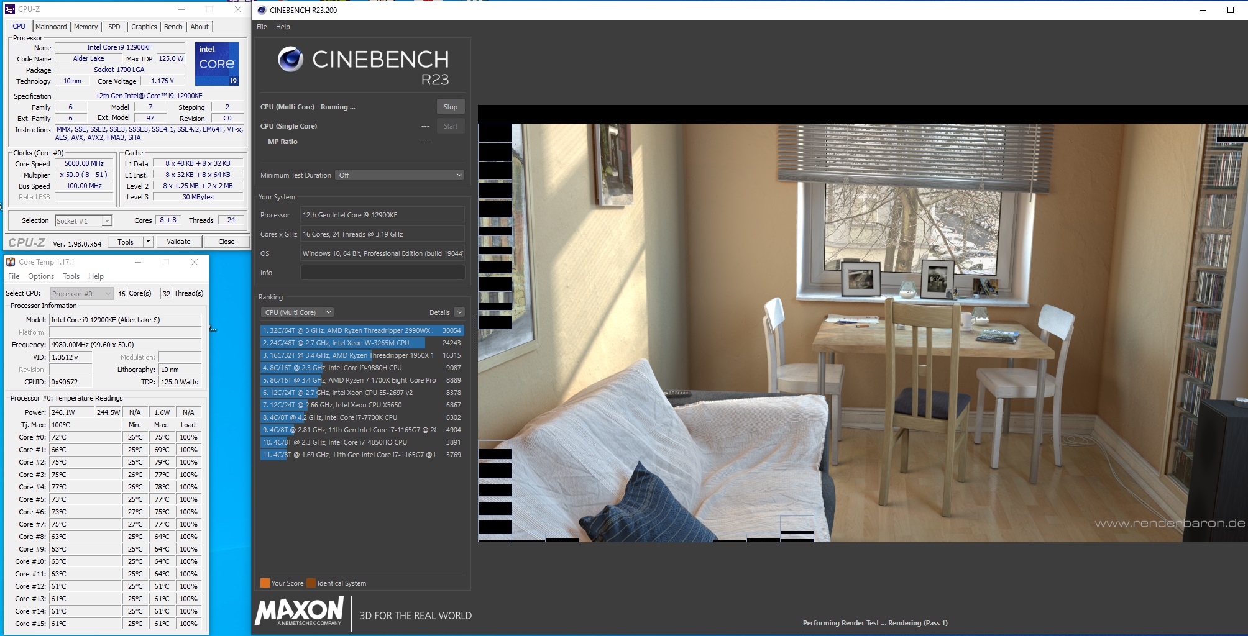Click the Level 3 cache '30 MBytes' value
Image resolution: width=1248 pixels, height=636 pixels.
click(x=198, y=197)
